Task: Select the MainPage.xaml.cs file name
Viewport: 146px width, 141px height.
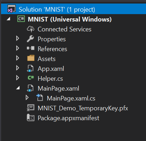Action: tap(71, 98)
